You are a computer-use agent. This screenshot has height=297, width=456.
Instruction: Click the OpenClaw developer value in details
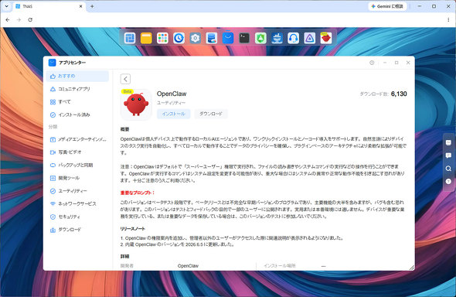click(188, 266)
